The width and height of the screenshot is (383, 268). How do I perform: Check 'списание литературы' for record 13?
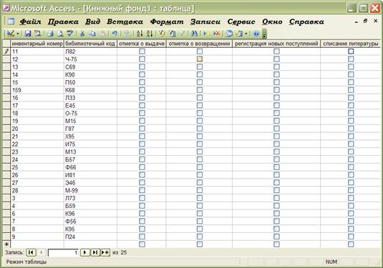[351, 66]
